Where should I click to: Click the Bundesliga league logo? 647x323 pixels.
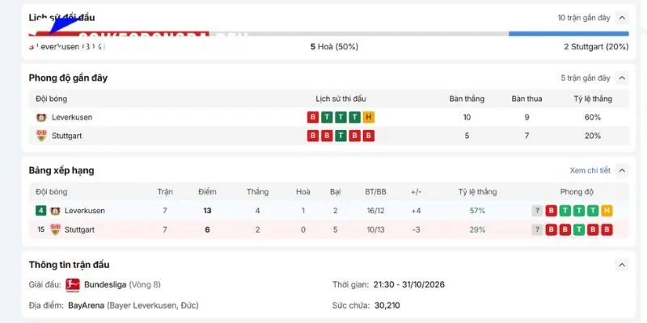pyautogui.click(x=73, y=285)
